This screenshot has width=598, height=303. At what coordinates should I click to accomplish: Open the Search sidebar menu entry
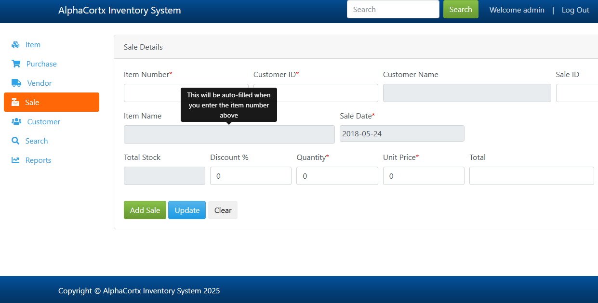tap(52, 141)
